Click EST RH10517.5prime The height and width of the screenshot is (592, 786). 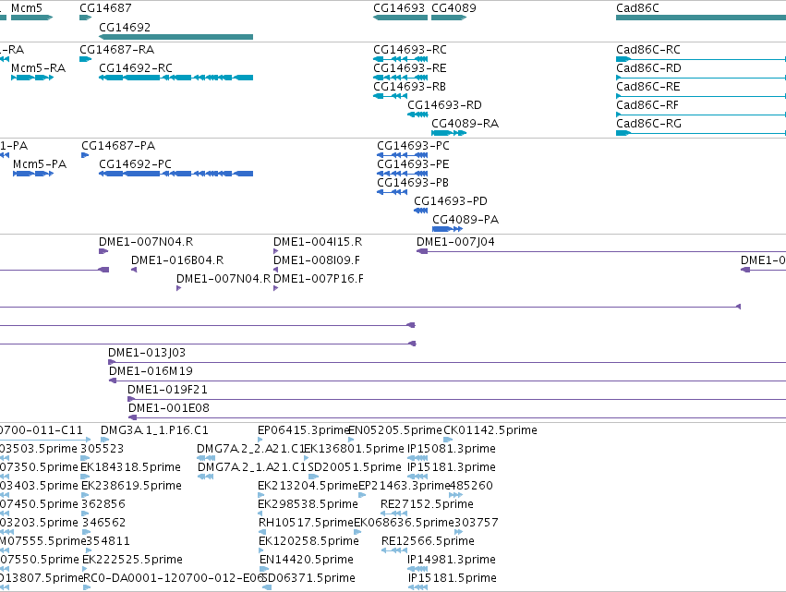[262, 532]
